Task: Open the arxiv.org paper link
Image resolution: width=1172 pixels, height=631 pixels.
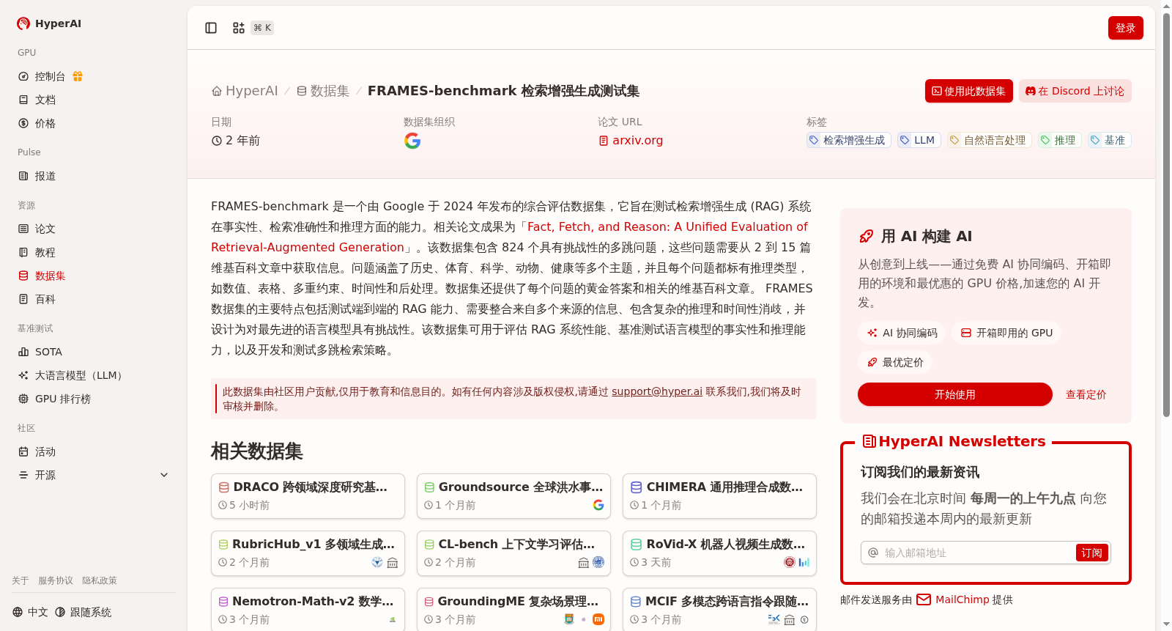Action: tap(631, 140)
